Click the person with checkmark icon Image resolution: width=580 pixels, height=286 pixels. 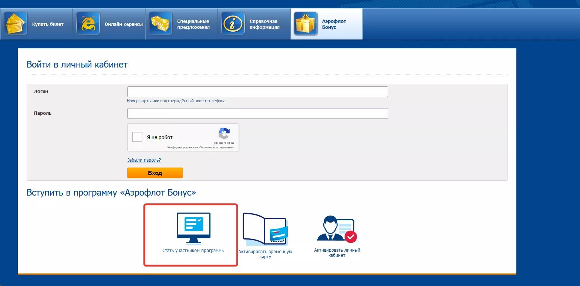pyautogui.click(x=337, y=230)
